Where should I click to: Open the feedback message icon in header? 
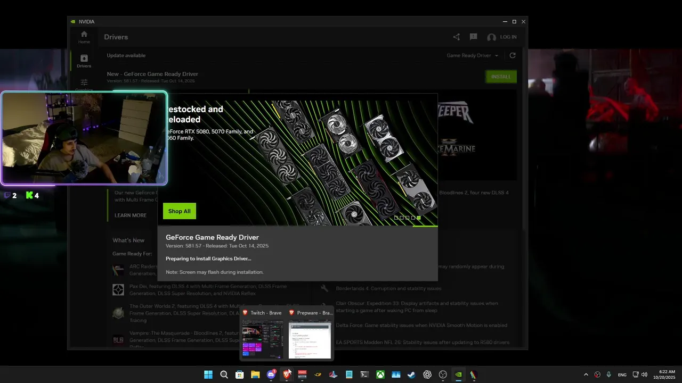473,37
